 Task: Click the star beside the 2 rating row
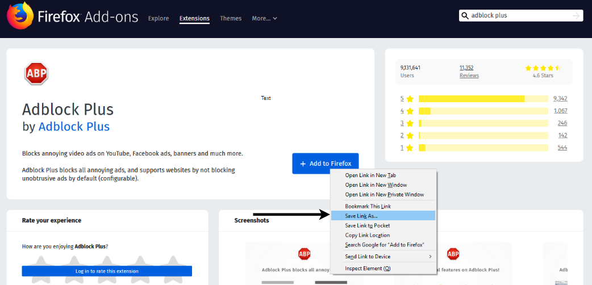coord(410,136)
